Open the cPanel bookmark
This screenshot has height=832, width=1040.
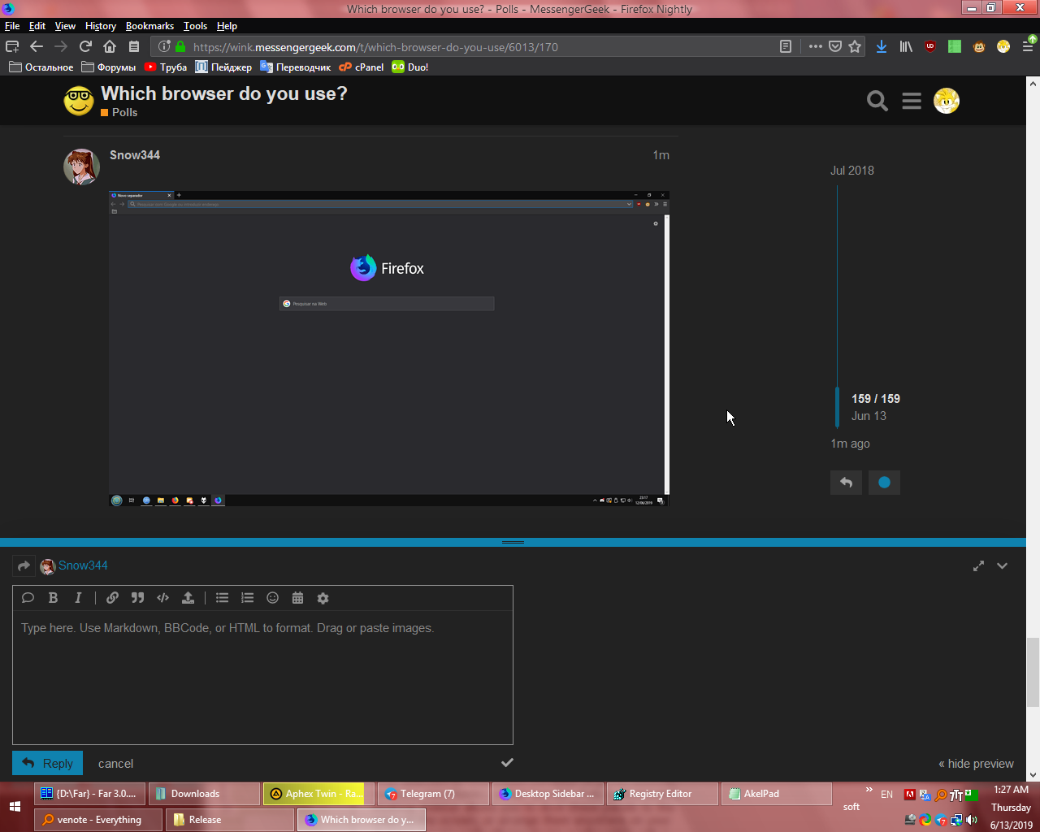tap(362, 67)
